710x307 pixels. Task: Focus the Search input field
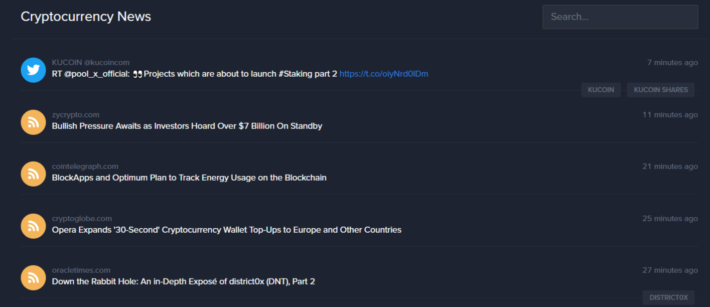620,17
